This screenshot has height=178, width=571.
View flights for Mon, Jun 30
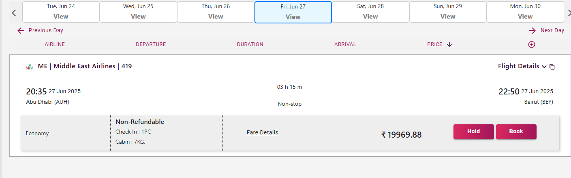(525, 12)
